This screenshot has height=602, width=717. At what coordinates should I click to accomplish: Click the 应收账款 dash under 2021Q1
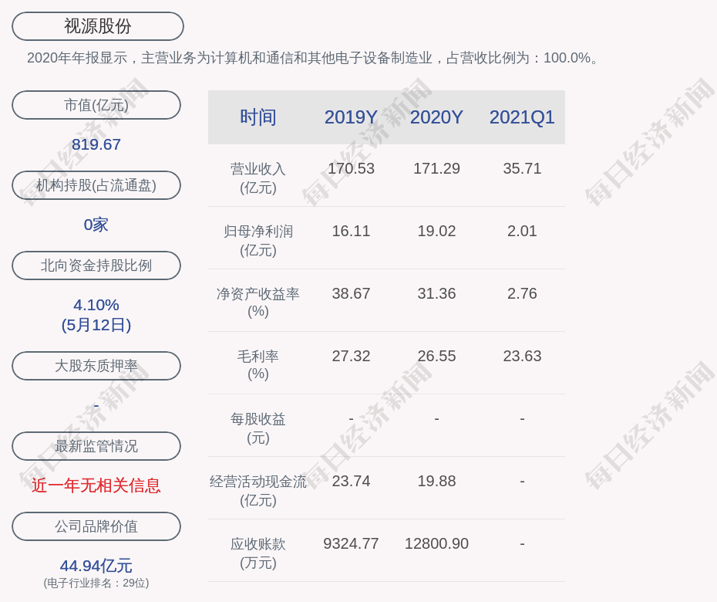click(x=522, y=544)
